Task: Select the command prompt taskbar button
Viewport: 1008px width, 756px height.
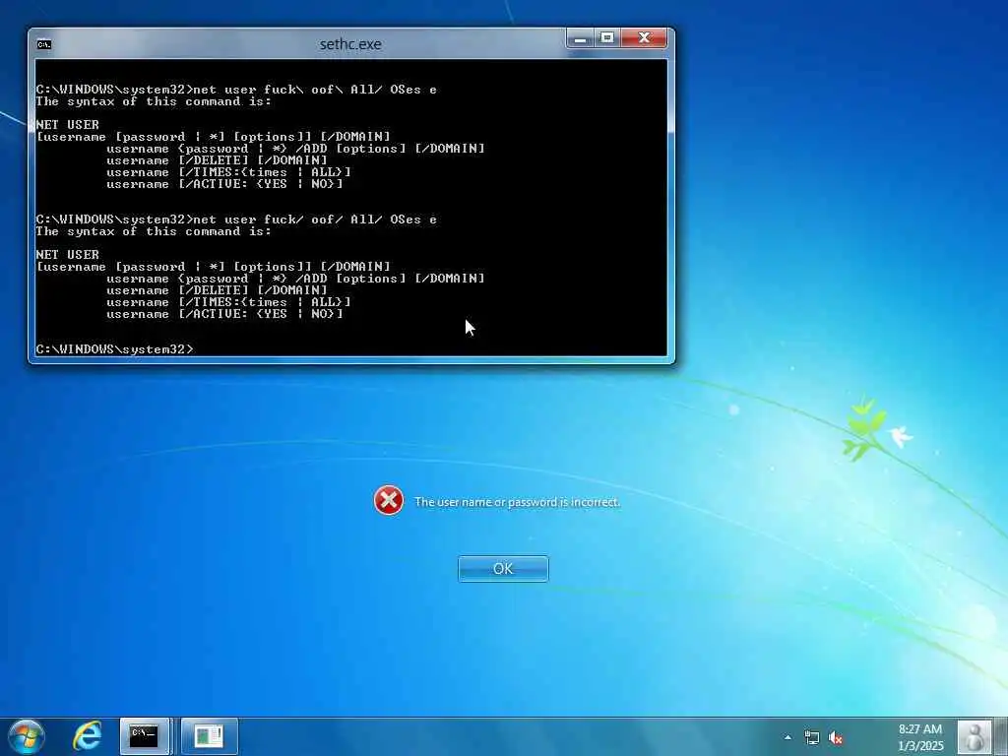Action: tap(145, 736)
